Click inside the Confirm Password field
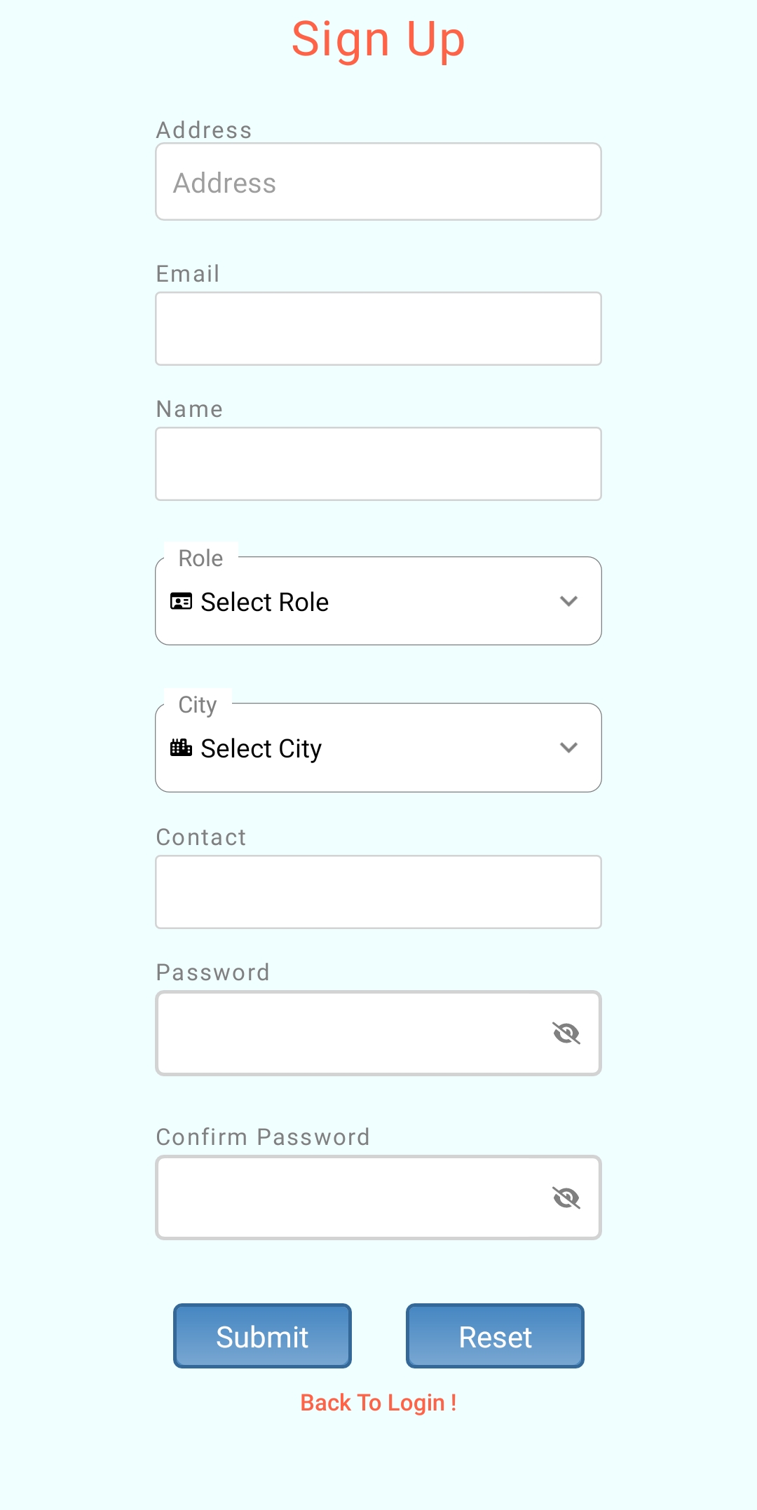The image size is (757, 1510). [x=350, y=1196]
